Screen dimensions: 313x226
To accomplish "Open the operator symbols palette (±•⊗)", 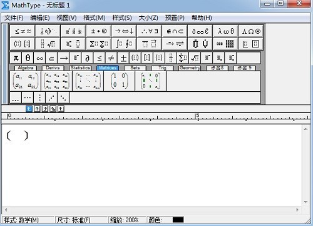I will click(x=99, y=31).
